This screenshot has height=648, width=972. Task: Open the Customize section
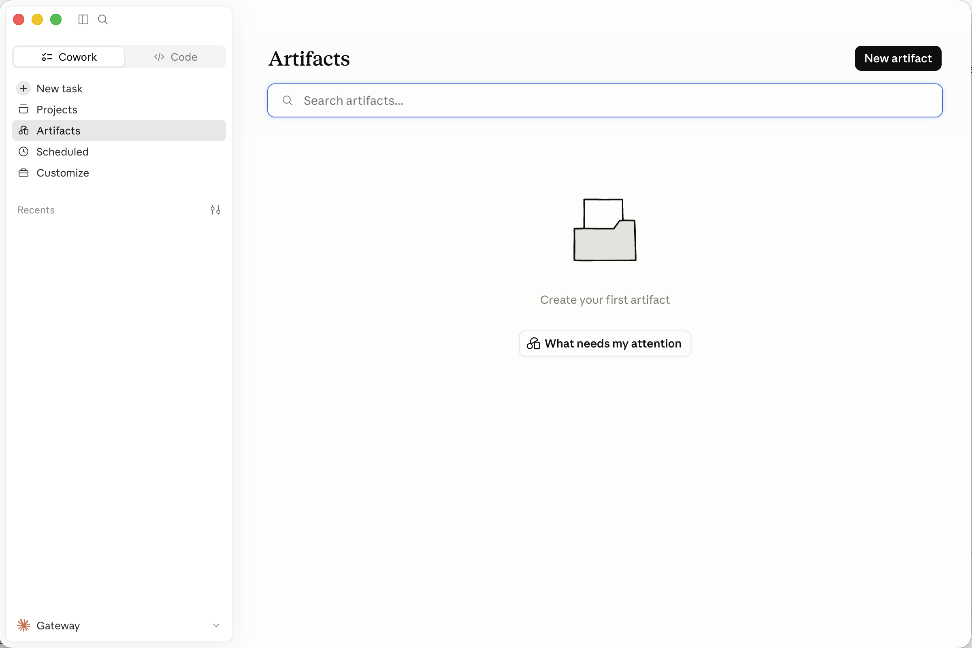pos(119,173)
